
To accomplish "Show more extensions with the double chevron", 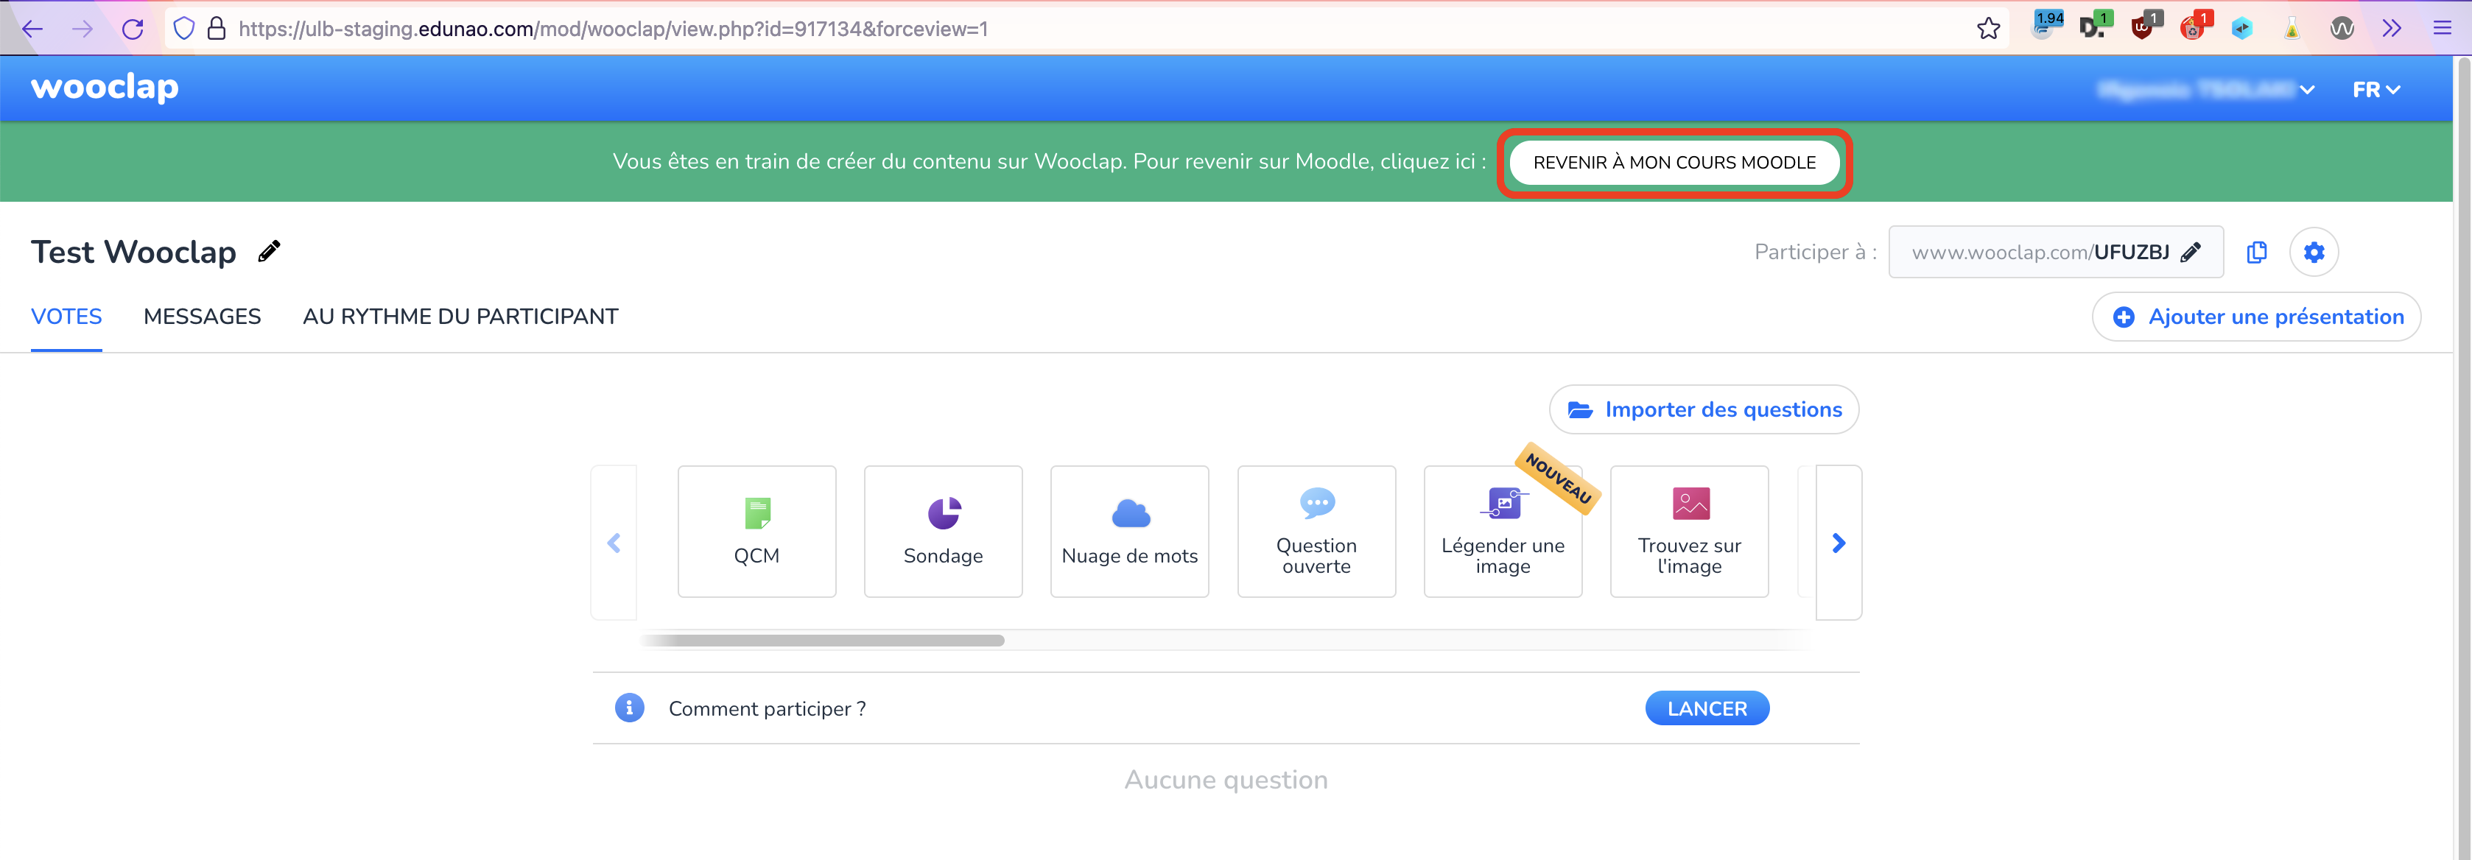I will tap(2392, 29).
